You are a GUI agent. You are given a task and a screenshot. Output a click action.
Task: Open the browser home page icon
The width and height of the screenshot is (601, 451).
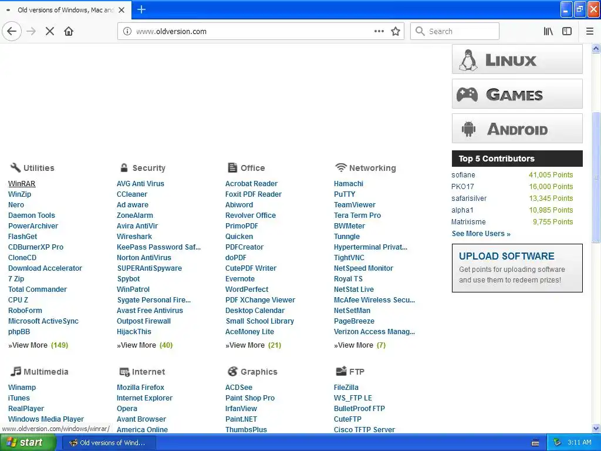coord(69,31)
